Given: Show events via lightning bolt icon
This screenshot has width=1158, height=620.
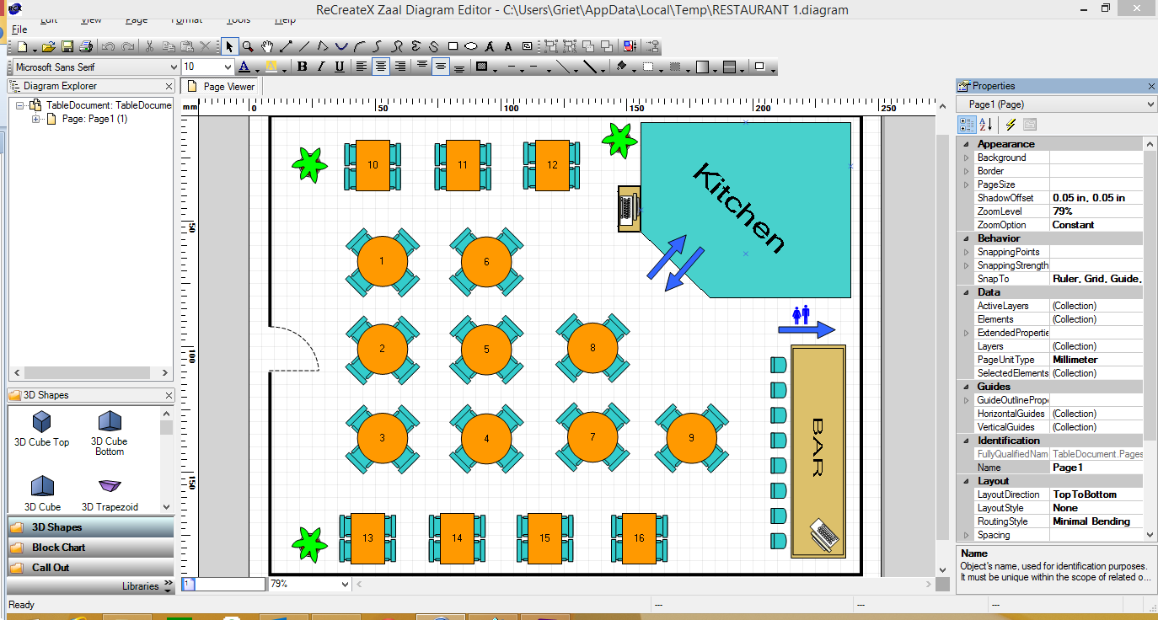Looking at the screenshot, I should [1011, 125].
